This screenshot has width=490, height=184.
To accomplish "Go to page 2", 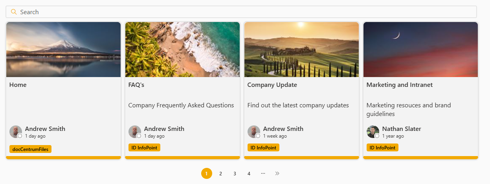I will (x=220, y=173).
